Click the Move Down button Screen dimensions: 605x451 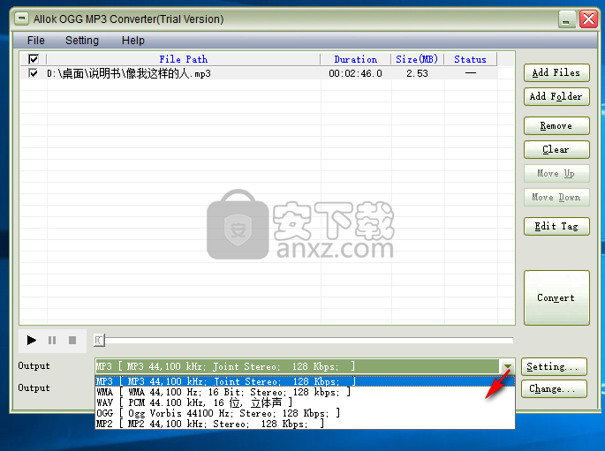556,198
